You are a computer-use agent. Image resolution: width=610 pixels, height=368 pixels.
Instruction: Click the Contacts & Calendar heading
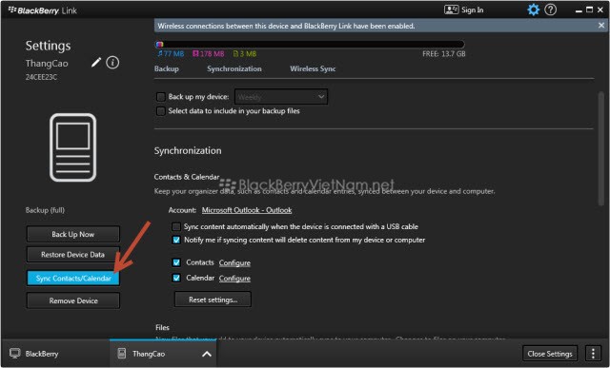click(x=187, y=177)
